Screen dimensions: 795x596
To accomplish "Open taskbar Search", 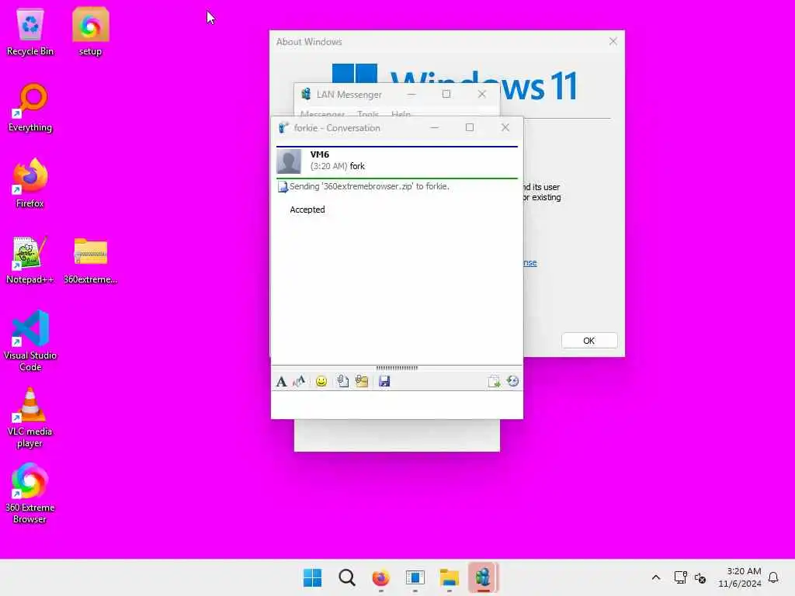I will point(347,577).
